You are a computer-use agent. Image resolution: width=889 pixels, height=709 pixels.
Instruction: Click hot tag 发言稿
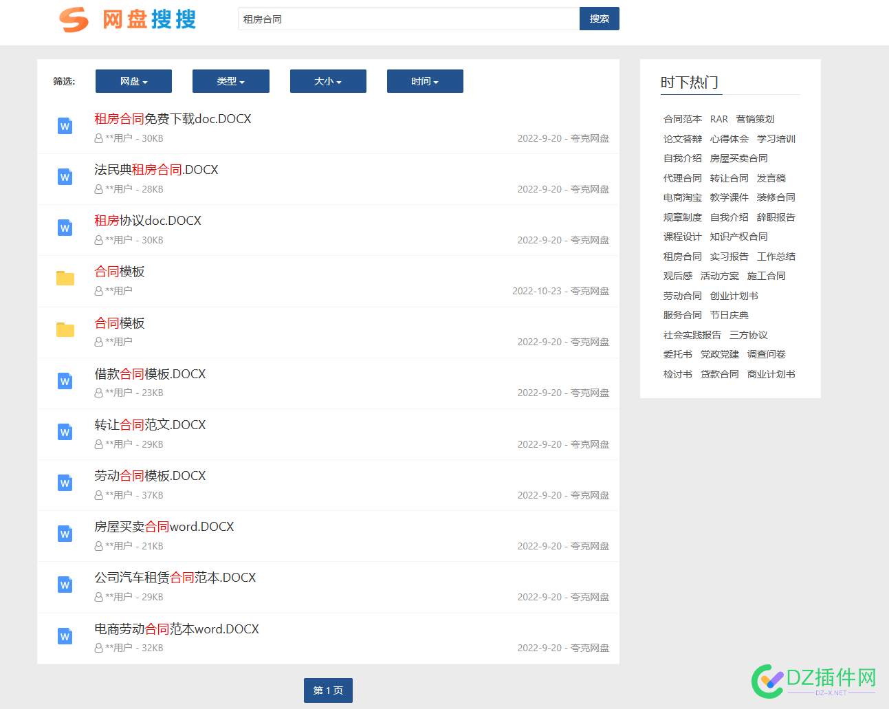tap(771, 178)
